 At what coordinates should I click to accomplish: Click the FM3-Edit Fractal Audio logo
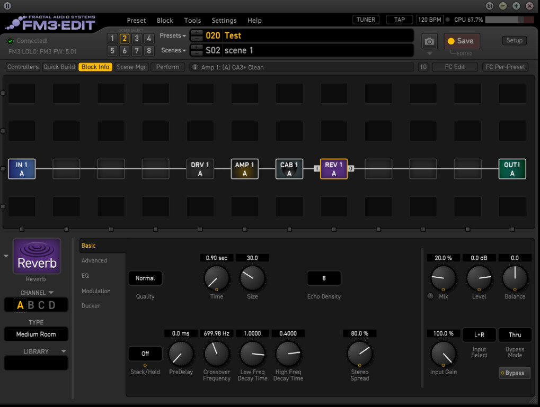point(50,23)
